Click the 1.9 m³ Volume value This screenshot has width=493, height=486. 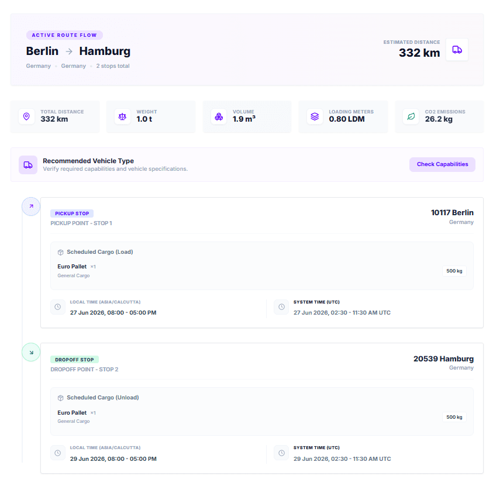point(244,119)
